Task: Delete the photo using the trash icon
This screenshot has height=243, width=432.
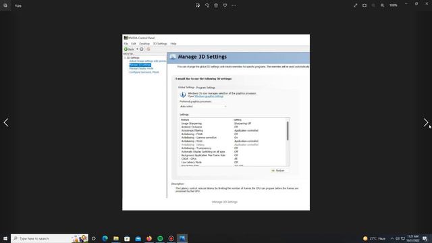Action: pos(216,5)
